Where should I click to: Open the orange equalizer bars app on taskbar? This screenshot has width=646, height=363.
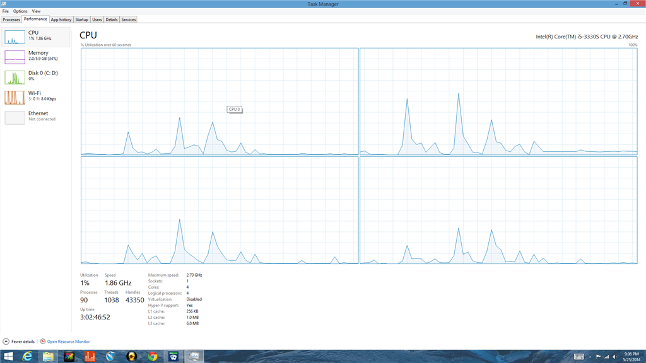[90, 357]
